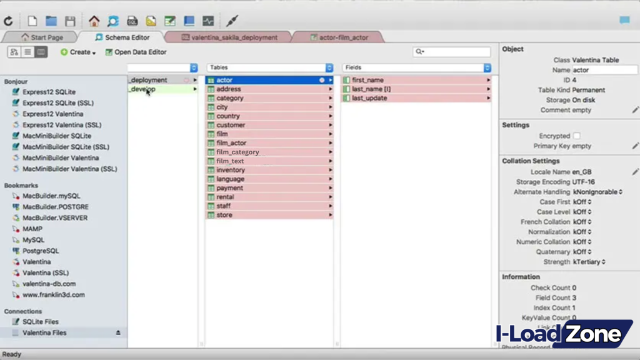640x360 pixels.
Task: Expand the actor table fields arrow
Action: click(x=329, y=79)
